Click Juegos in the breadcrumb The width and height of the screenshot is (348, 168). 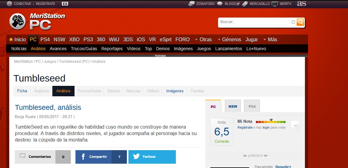[50, 62]
